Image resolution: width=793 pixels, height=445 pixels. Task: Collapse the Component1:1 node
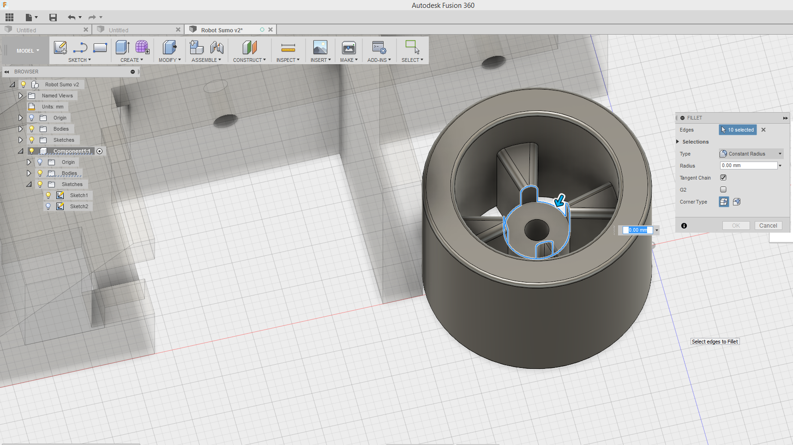(20, 151)
